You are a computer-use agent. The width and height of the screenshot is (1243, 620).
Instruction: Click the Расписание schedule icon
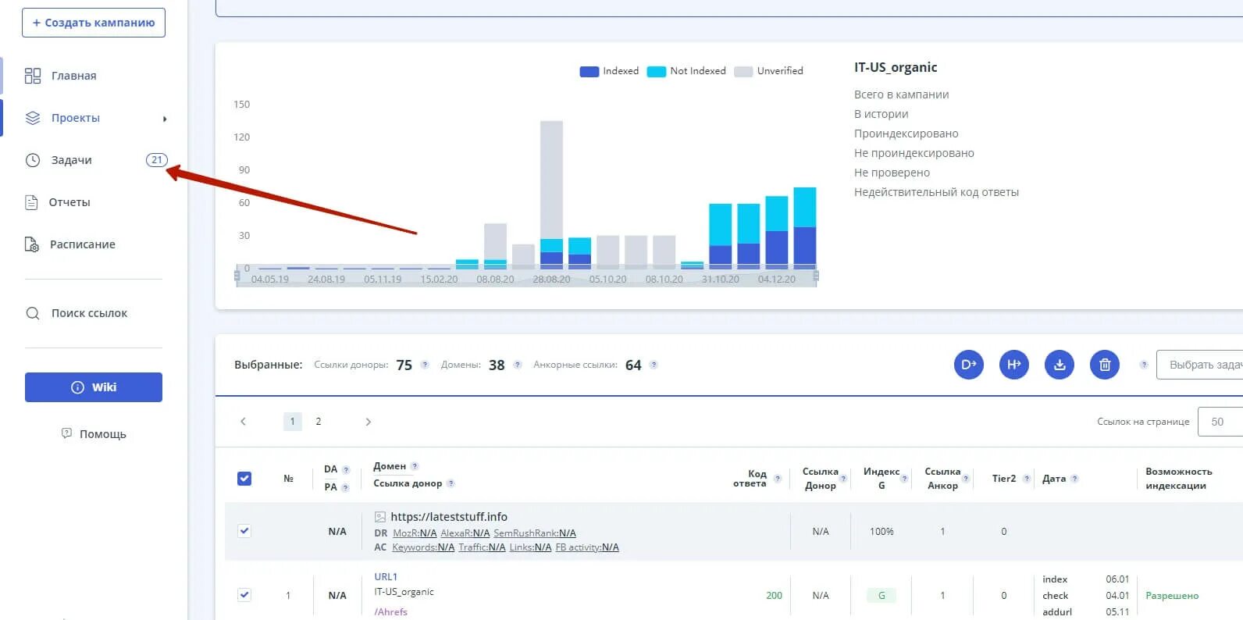(x=32, y=244)
